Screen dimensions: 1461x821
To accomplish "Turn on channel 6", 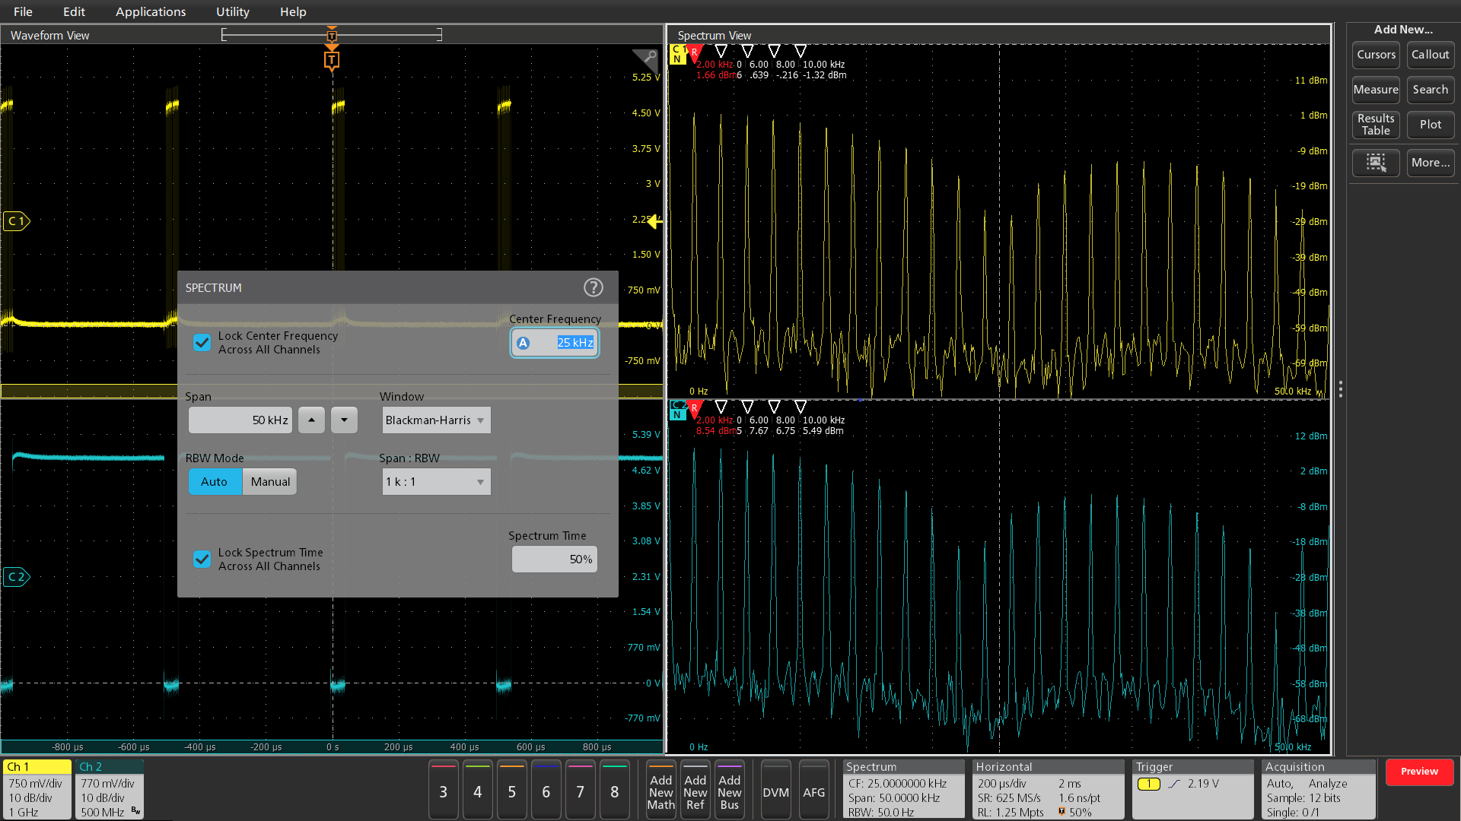I will 546,790.
